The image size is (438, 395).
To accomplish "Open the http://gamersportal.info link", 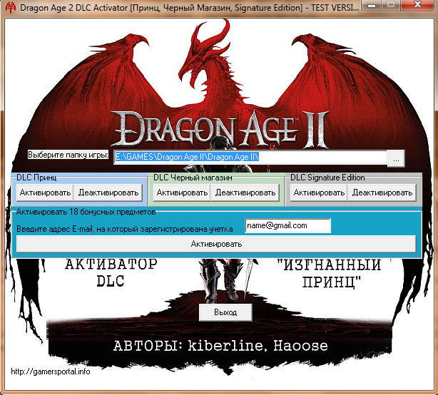I will click(x=51, y=371).
